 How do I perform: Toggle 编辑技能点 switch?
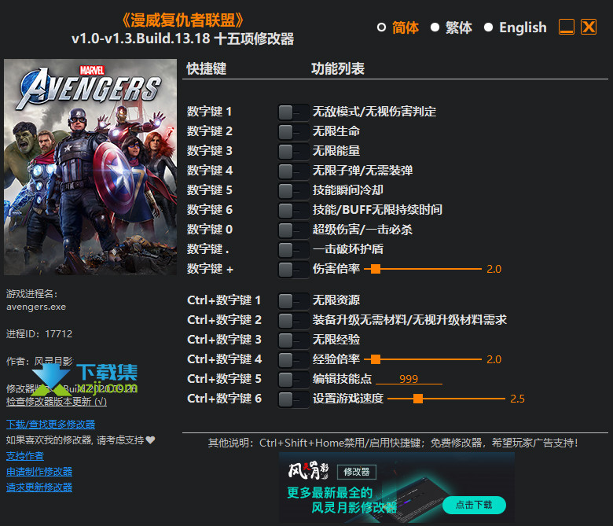[293, 380]
